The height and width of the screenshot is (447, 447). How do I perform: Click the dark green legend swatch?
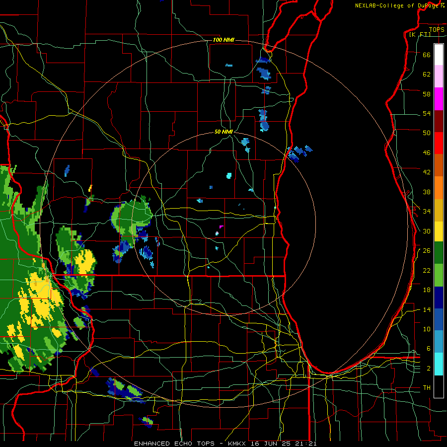(x=439, y=253)
